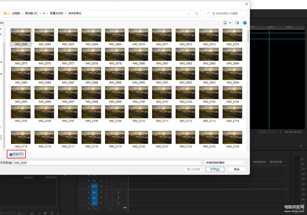
Task: Click the file list vertical scrollbar
Action: (248, 36)
